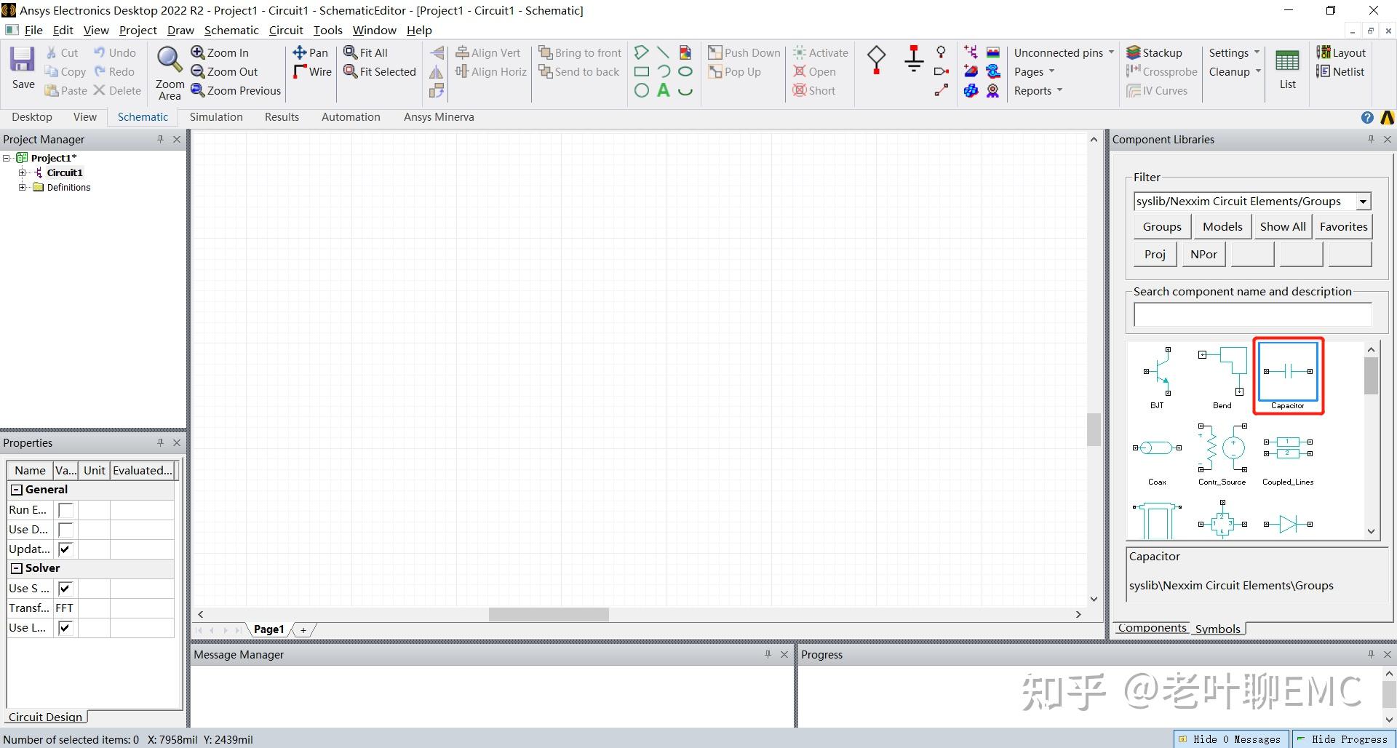
Task: Uncheck the 'Updat...' checkbox in Properties
Action: [65, 549]
